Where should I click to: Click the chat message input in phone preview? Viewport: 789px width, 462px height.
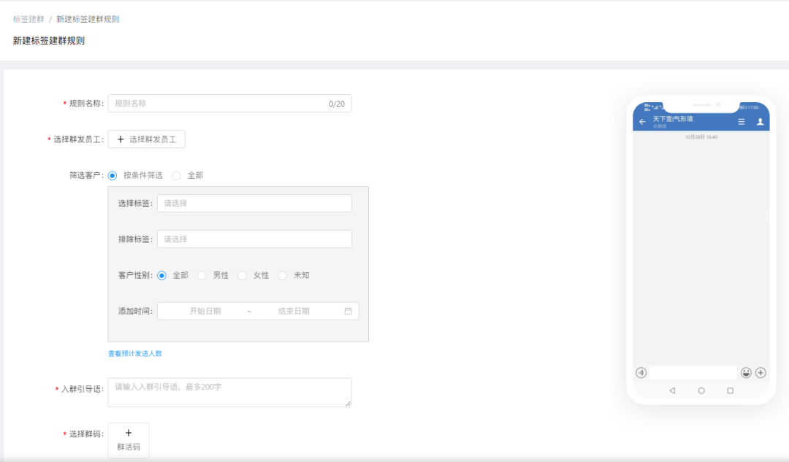pos(693,372)
